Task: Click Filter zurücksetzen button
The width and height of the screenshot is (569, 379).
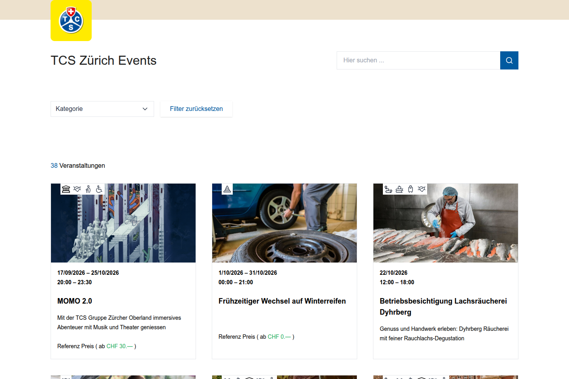Action: (x=196, y=109)
